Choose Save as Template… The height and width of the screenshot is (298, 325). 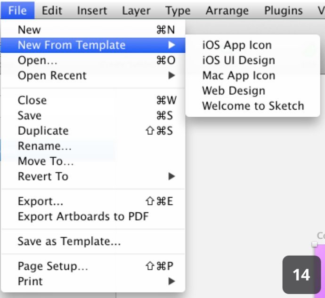coord(93,241)
